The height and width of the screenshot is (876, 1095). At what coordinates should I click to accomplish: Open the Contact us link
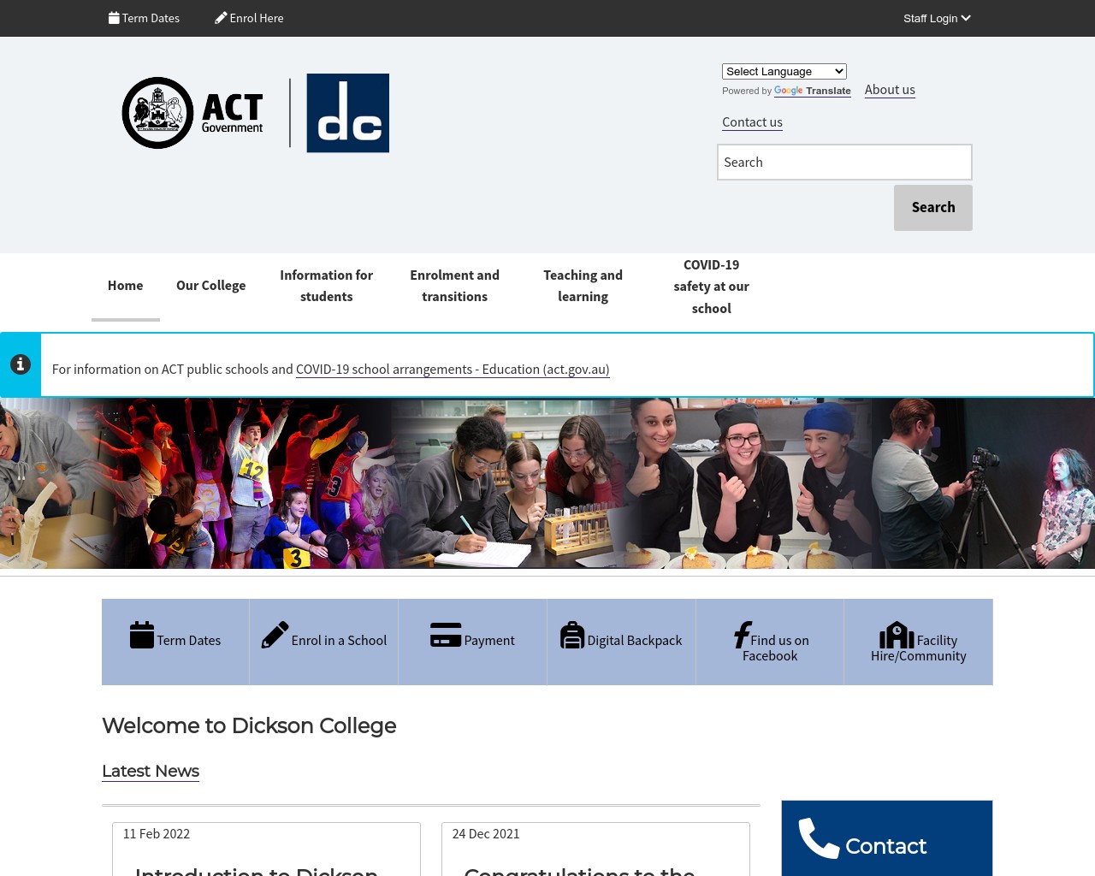coord(752,122)
